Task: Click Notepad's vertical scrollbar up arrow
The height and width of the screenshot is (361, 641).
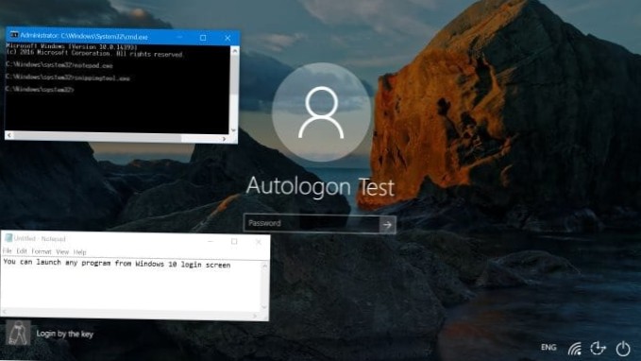Action: click(x=265, y=266)
